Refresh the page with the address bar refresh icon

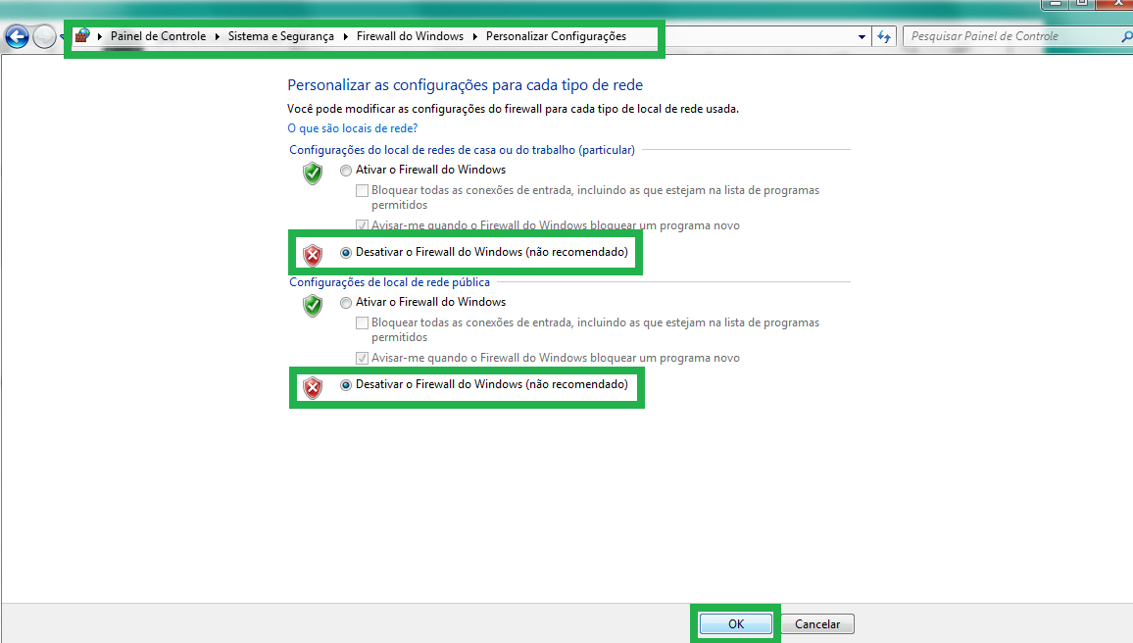click(x=884, y=36)
